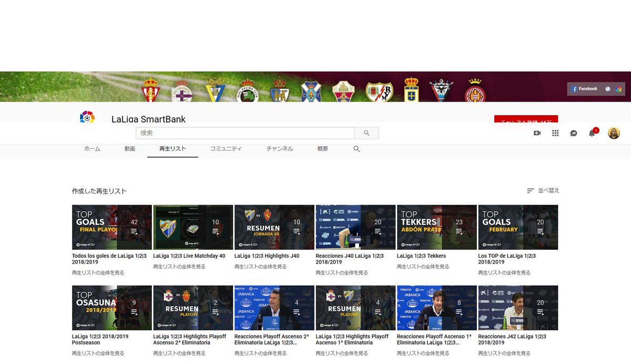631x363 pixels.
Task: Click the search magnifier button beside the search box
Action: click(367, 133)
